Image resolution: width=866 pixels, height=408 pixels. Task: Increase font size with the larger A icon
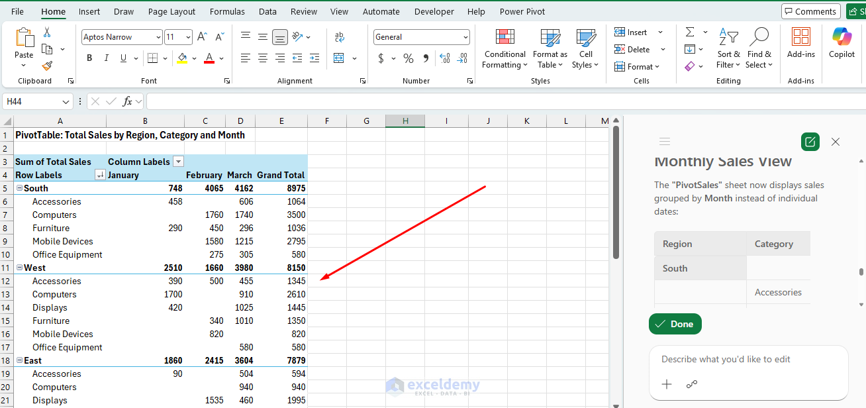(x=203, y=37)
